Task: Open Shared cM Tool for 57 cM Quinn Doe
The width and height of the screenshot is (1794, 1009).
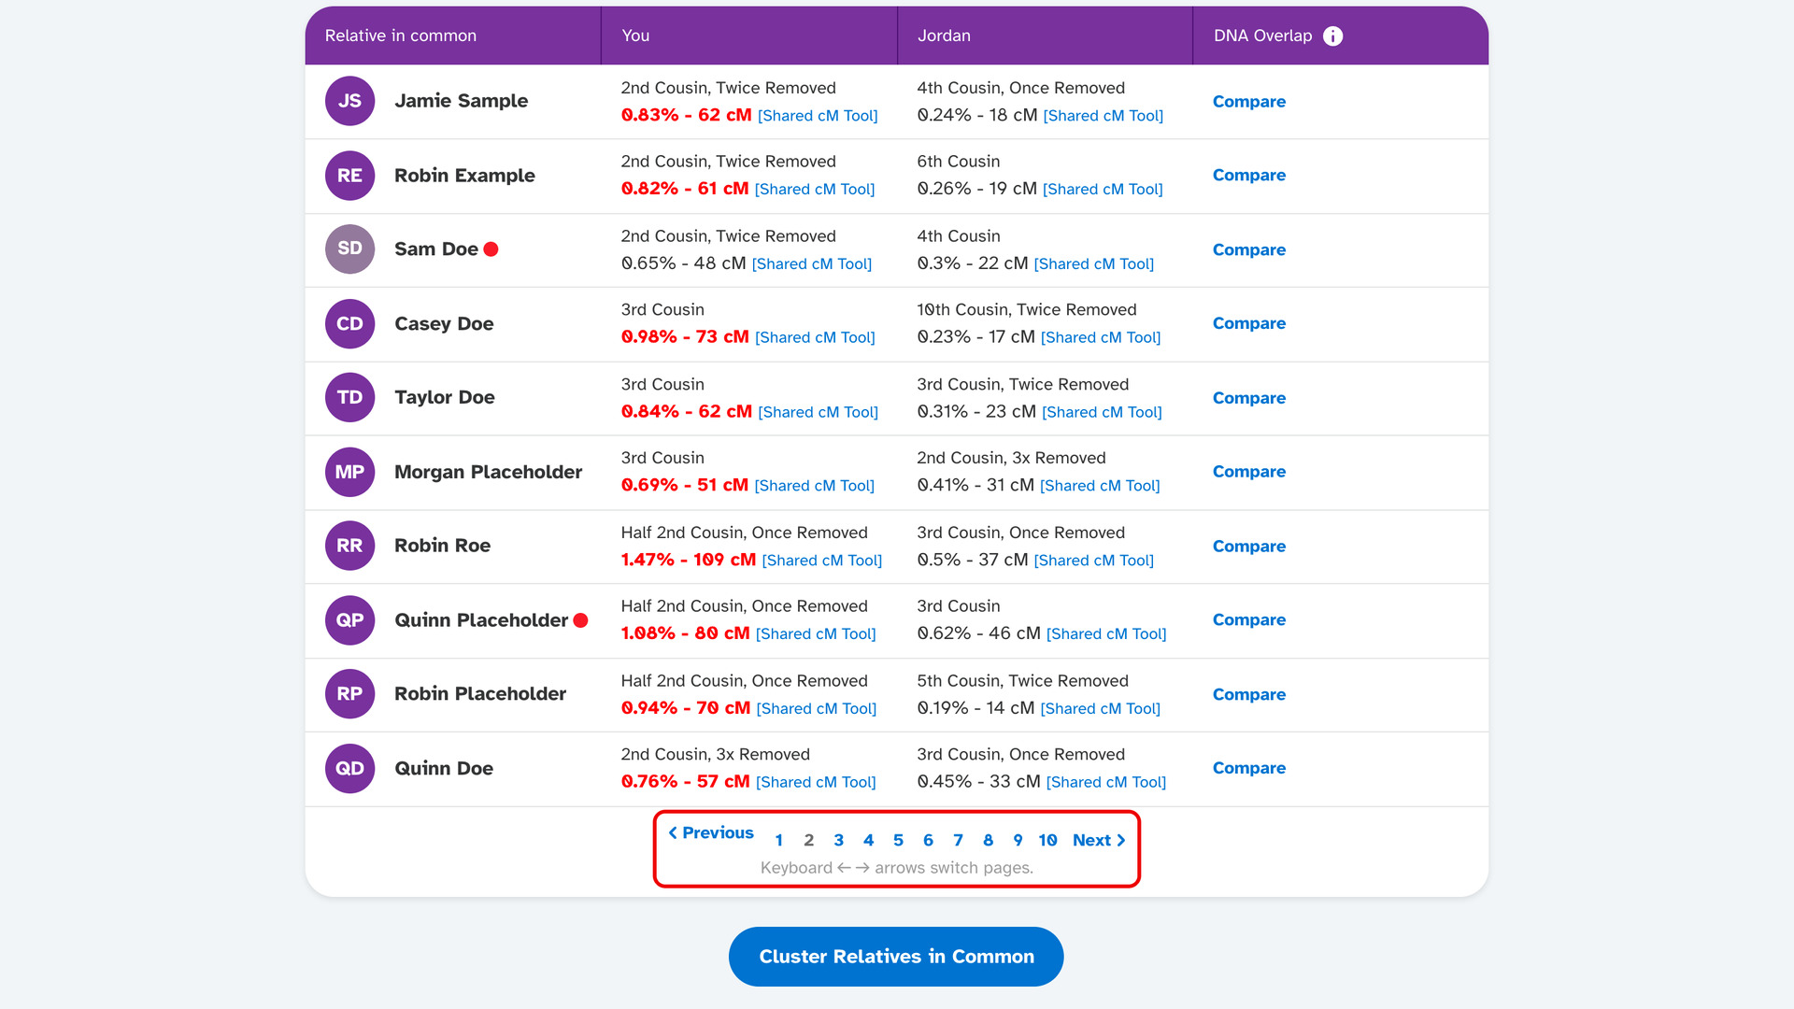Action: point(816,783)
